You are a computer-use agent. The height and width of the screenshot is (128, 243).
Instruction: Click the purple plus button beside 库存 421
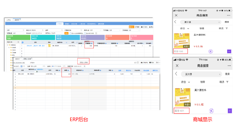coord(230,111)
